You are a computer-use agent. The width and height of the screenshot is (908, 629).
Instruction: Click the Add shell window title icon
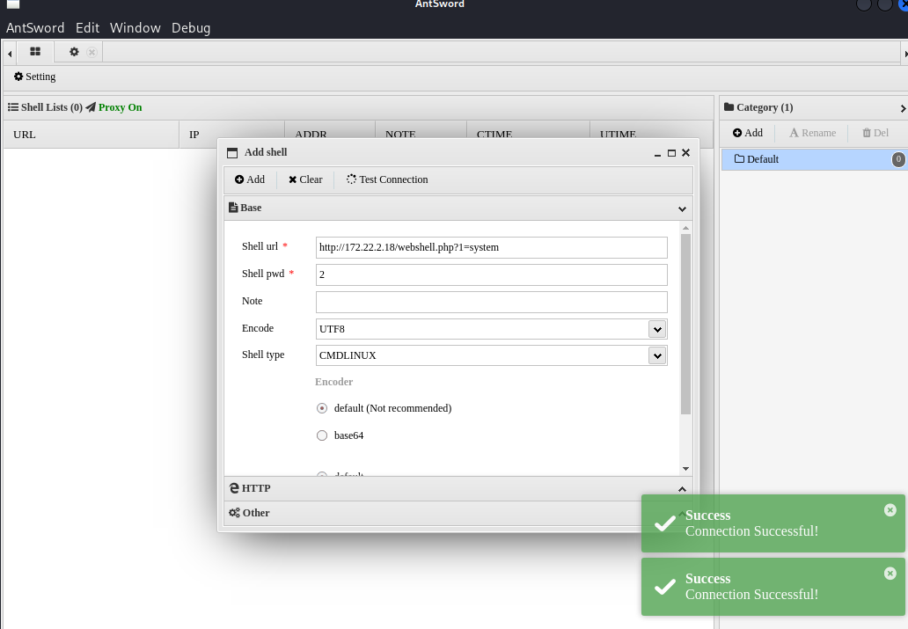232,153
